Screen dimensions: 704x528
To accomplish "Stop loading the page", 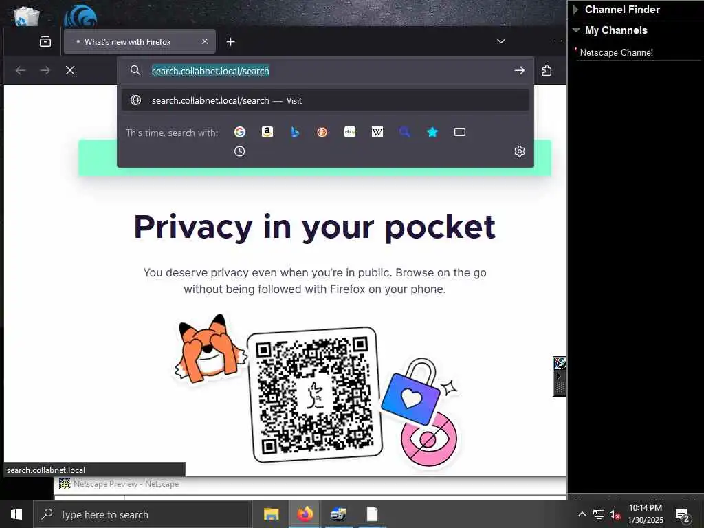I will tap(70, 71).
